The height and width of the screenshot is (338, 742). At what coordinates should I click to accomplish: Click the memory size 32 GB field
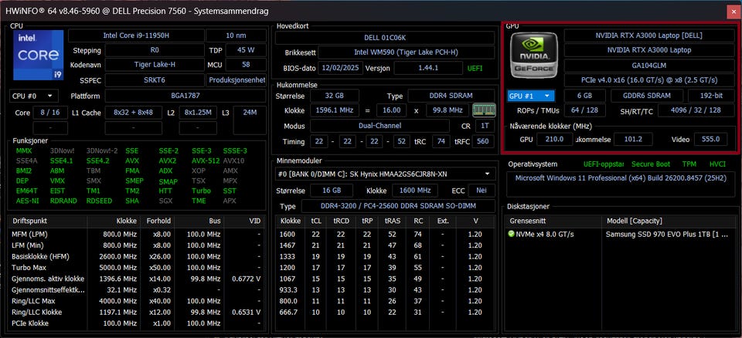(x=334, y=96)
